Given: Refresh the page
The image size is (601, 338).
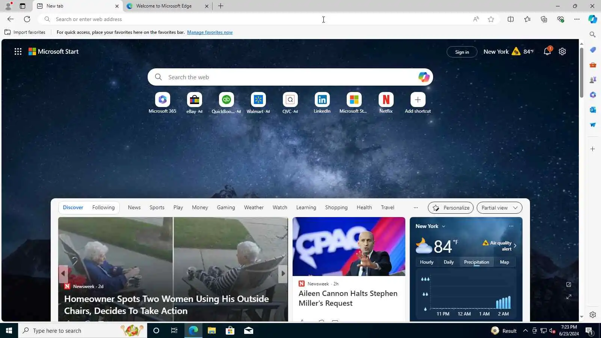Looking at the screenshot, I should [x=27, y=19].
